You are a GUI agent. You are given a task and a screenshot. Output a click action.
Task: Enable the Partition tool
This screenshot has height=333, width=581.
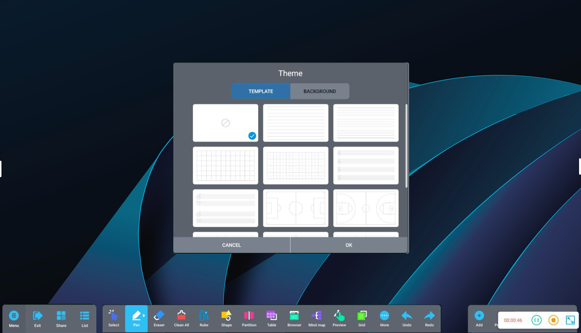click(x=249, y=318)
